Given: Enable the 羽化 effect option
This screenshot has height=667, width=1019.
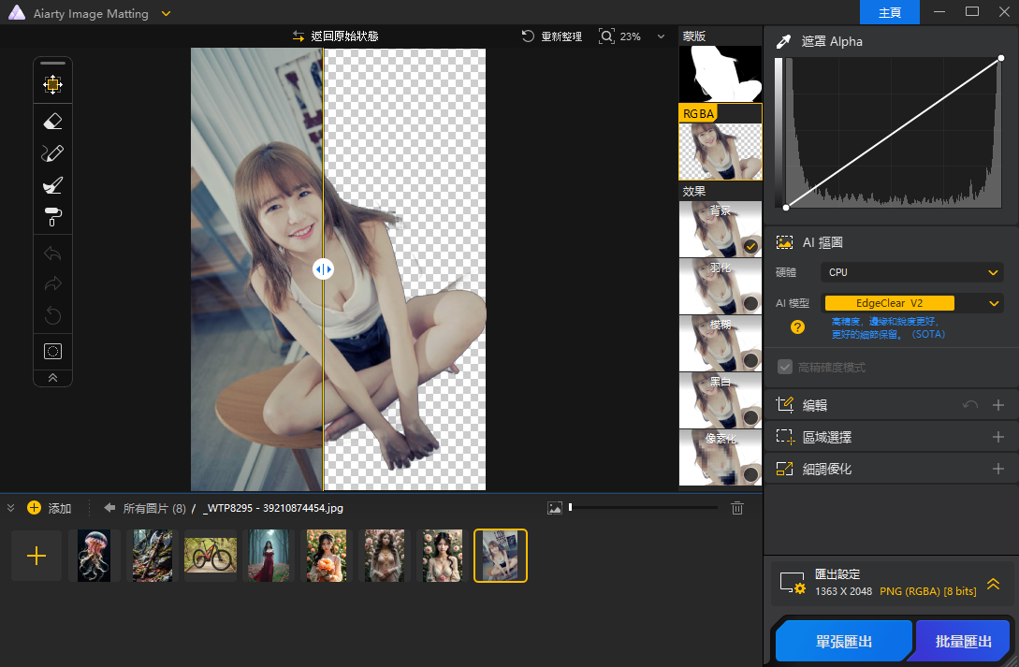Looking at the screenshot, I should pyautogui.click(x=750, y=303).
